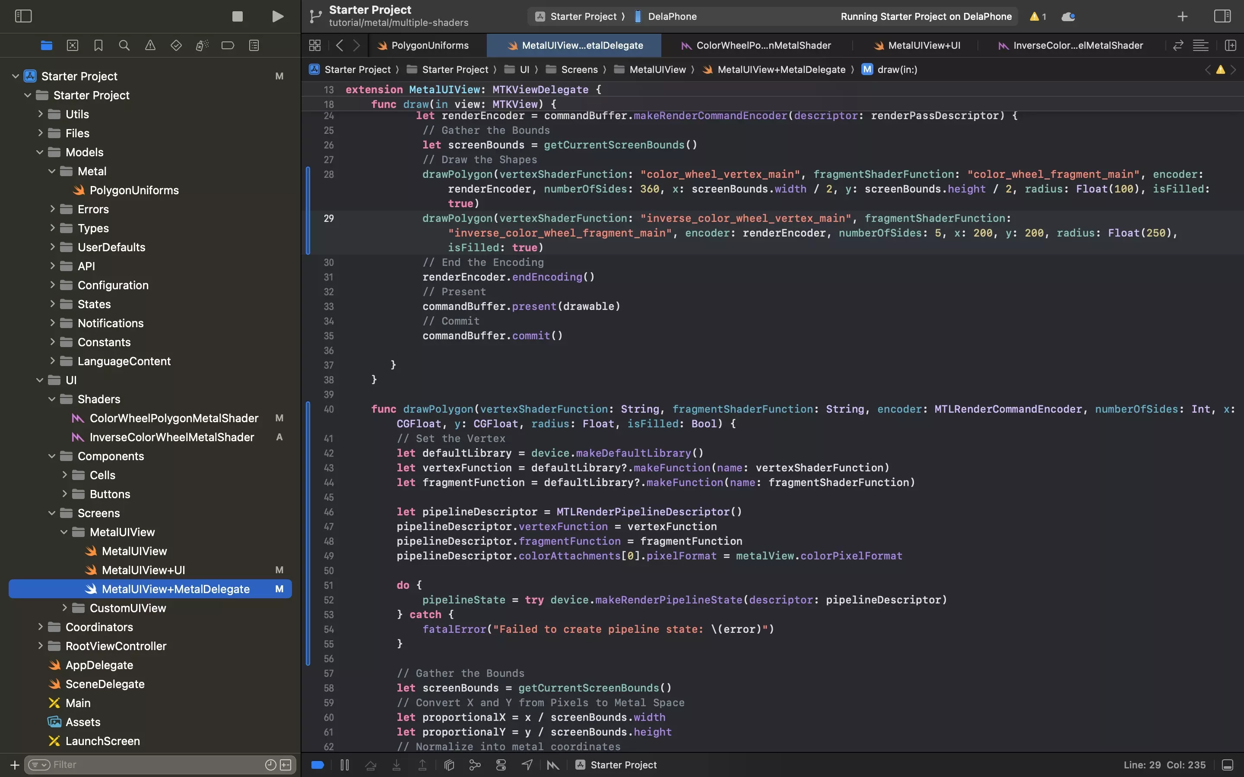Open the Breakpoint navigator icon
This screenshot has width=1244, height=777.
[228, 45]
